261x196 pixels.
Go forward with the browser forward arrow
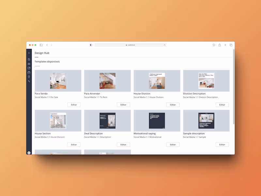tap(52, 45)
